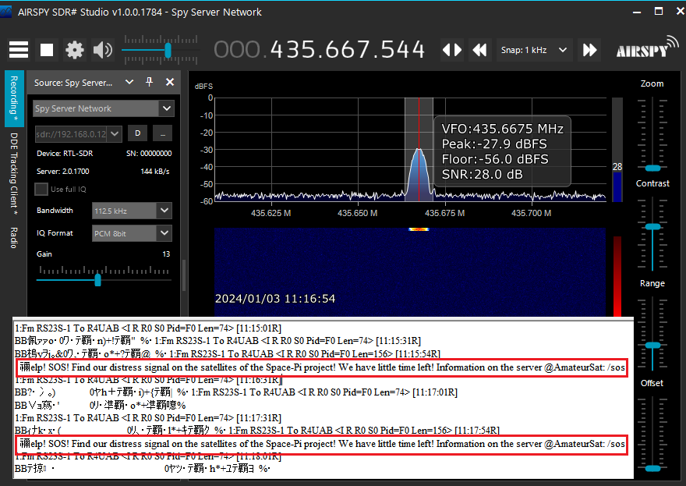686x486 pixels.
Task: Open the Snap 1 kHz dropdown
Action: [534, 50]
